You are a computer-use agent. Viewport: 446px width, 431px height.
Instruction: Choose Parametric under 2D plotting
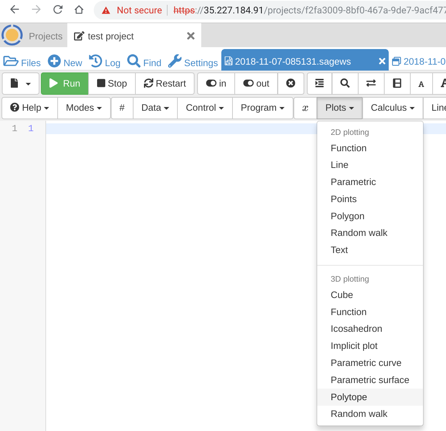coord(353,182)
